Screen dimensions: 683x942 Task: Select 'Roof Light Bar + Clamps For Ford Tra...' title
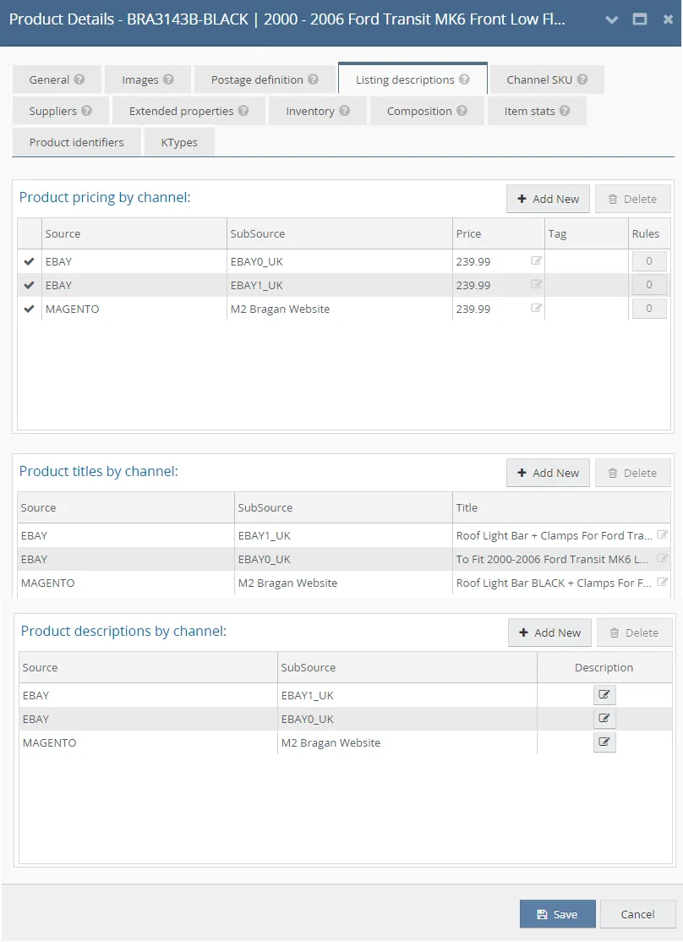[554, 535]
